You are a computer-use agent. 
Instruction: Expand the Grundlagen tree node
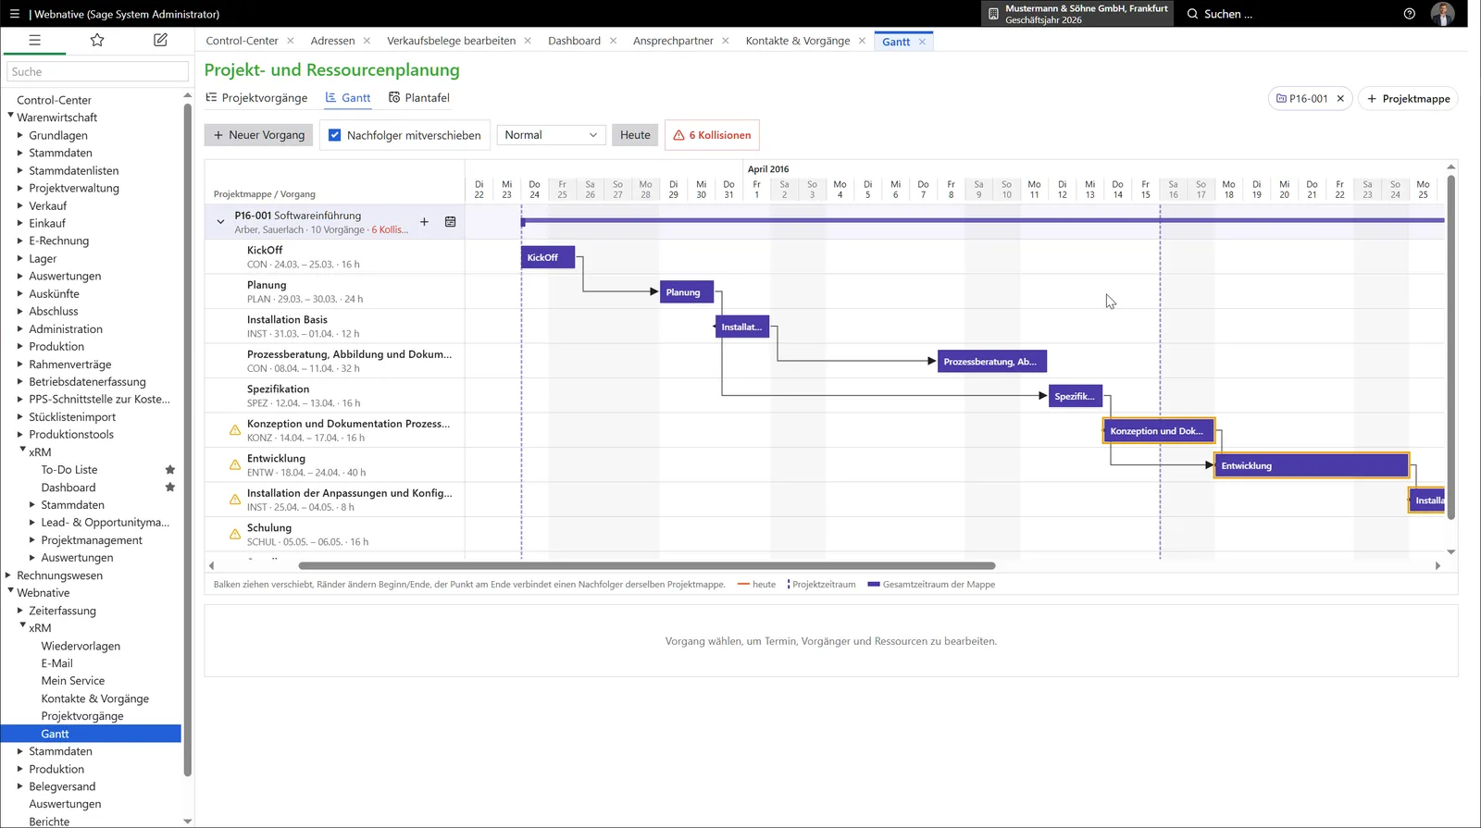coord(20,135)
